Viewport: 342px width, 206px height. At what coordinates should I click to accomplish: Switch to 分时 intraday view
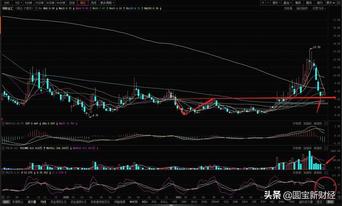[7, 3]
